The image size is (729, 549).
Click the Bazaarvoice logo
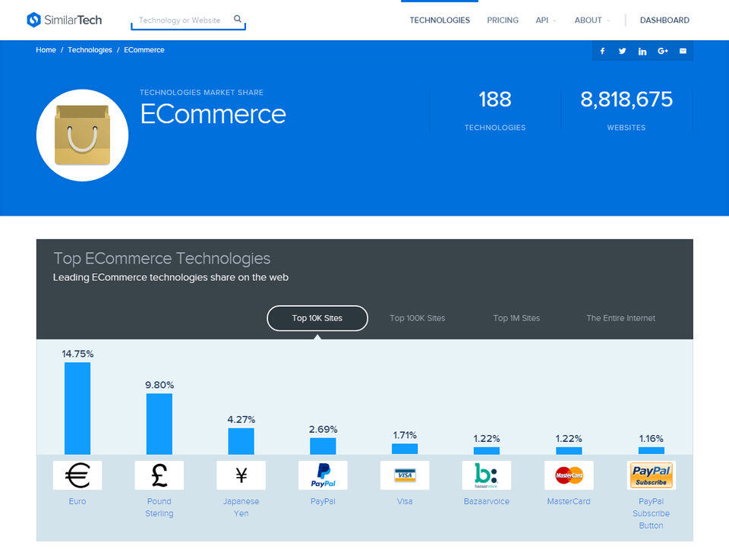(486, 475)
